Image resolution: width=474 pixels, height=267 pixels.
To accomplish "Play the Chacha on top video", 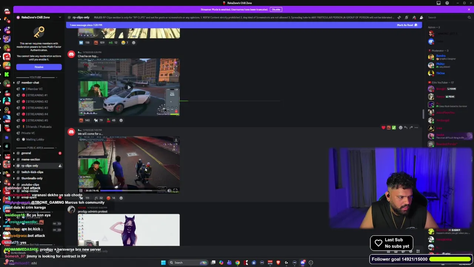I will coord(128,88).
